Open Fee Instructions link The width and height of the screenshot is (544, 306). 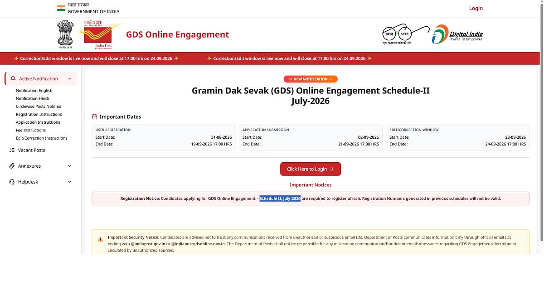coord(31,130)
